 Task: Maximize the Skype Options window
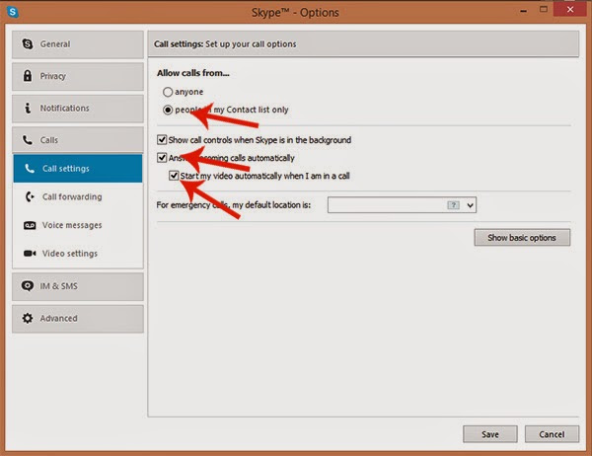[544, 10]
